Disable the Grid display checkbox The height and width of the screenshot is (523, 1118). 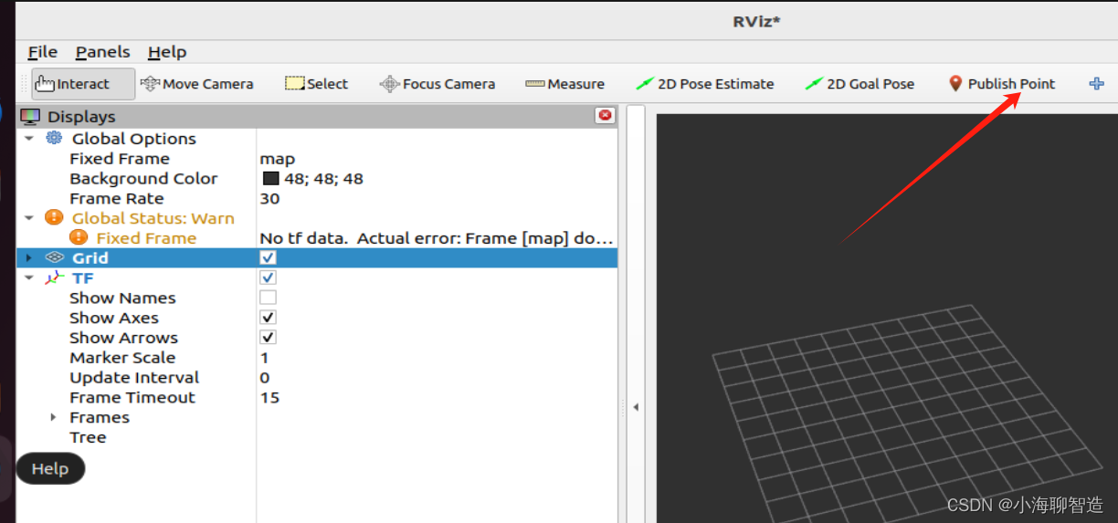(268, 257)
